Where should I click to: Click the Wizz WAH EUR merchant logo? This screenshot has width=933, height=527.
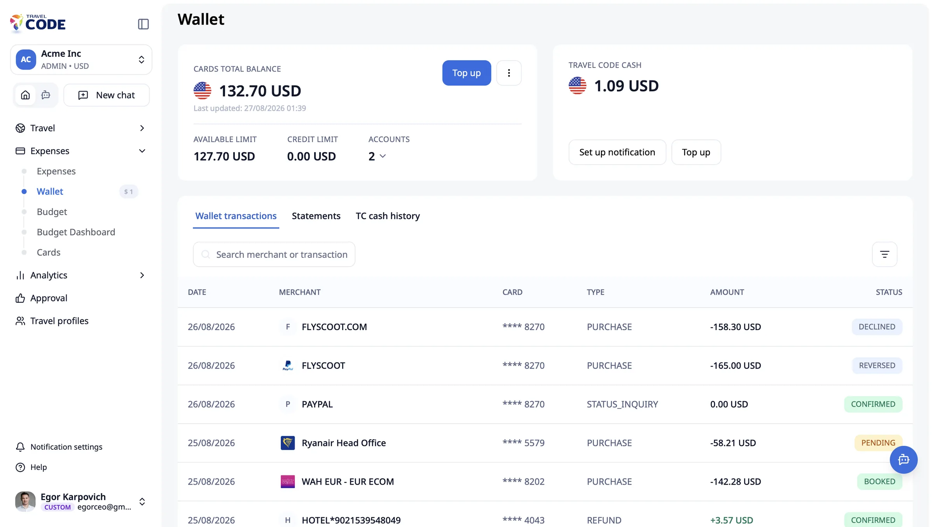pos(288,482)
